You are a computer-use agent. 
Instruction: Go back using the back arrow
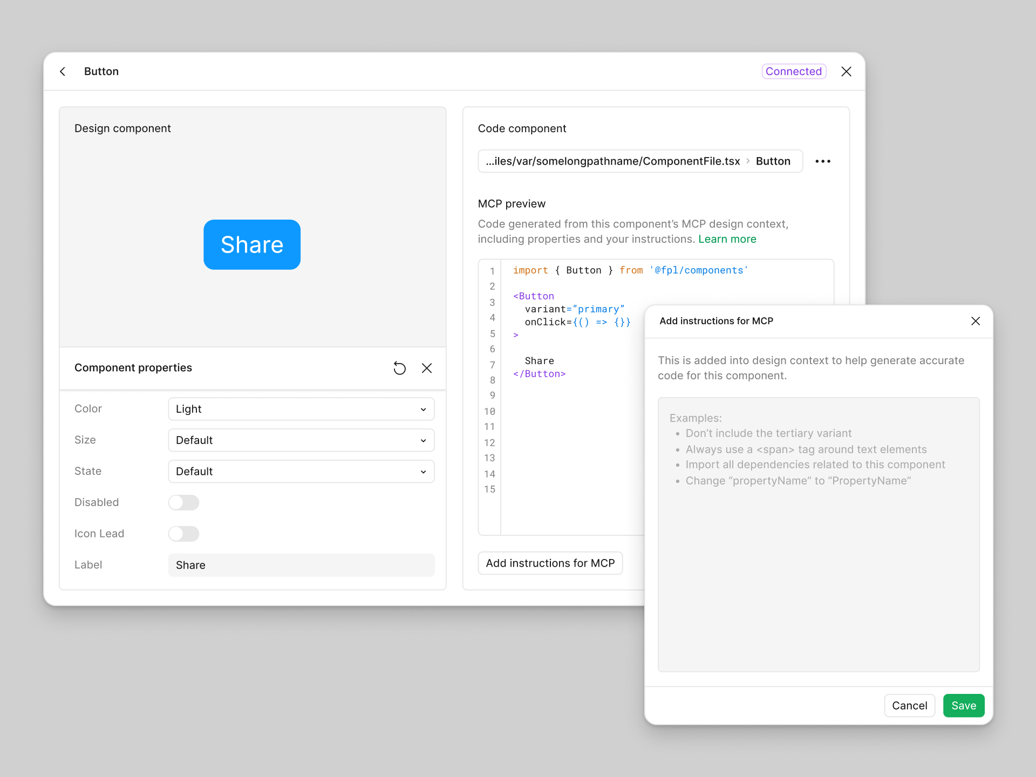coord(63,71)
